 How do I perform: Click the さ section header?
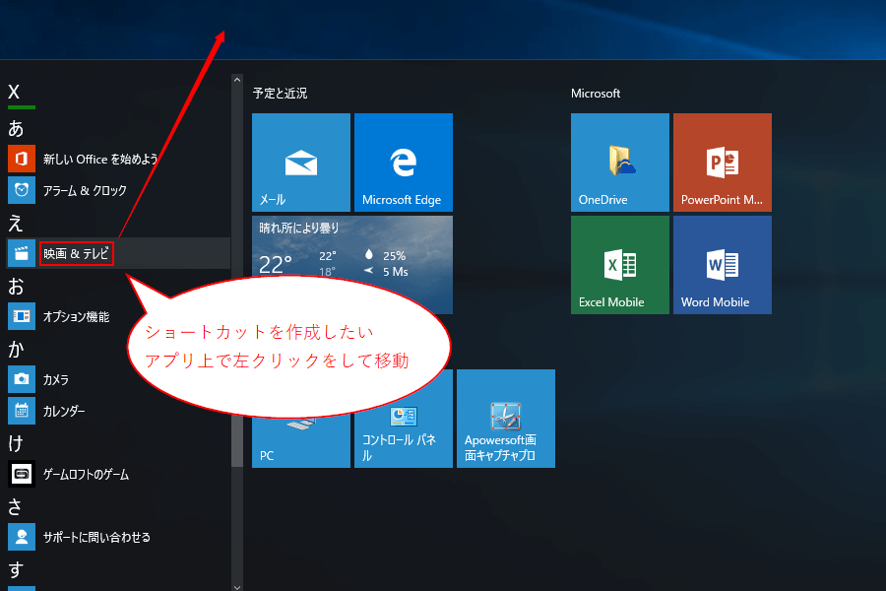coord(15,506)
